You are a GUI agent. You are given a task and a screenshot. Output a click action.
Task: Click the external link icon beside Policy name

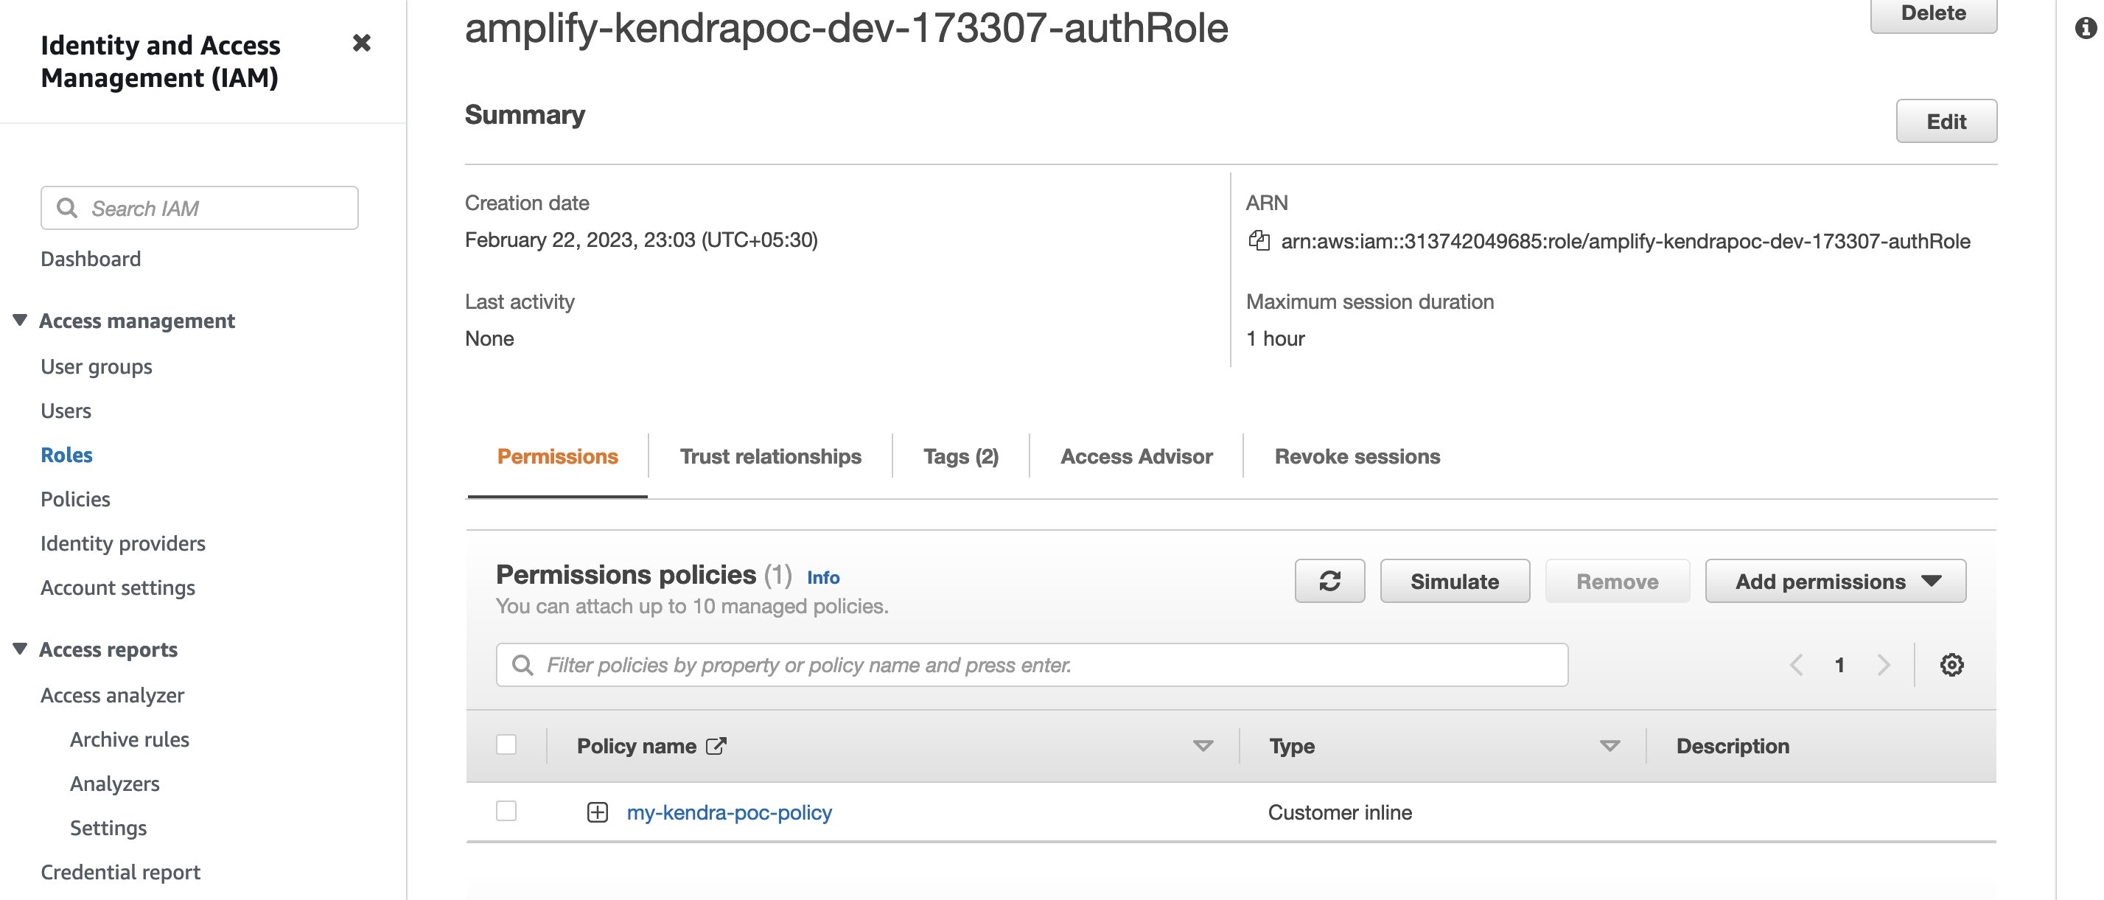pos(716,746)
